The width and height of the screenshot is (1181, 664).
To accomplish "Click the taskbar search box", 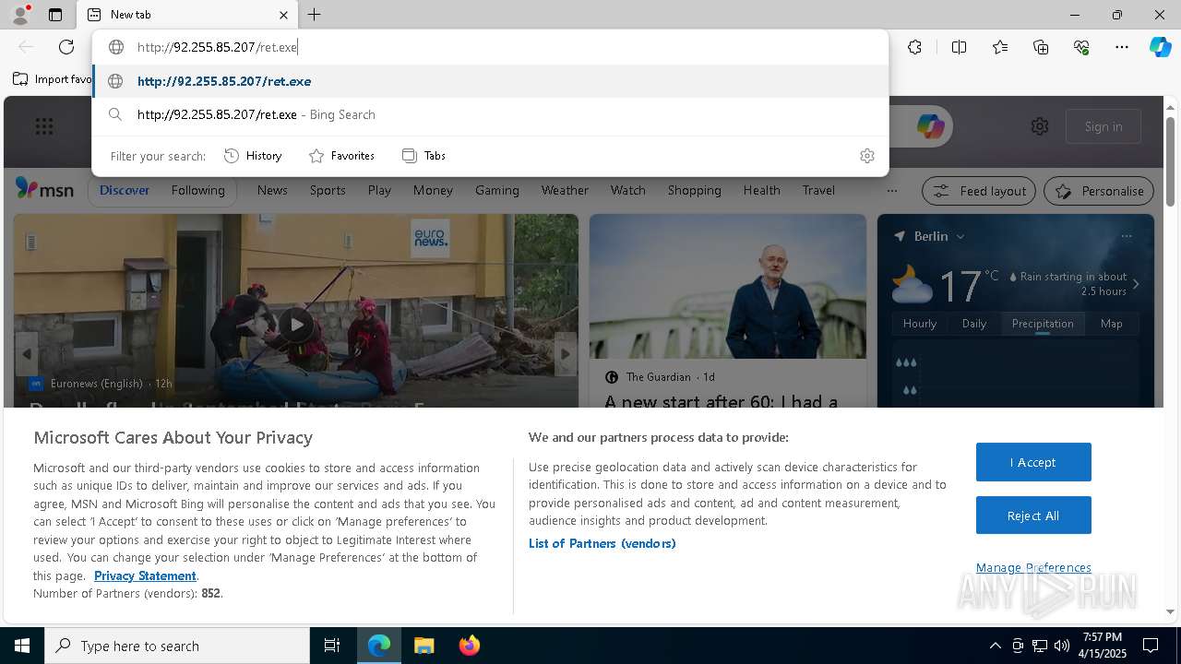I will click(x=177, y=646).
